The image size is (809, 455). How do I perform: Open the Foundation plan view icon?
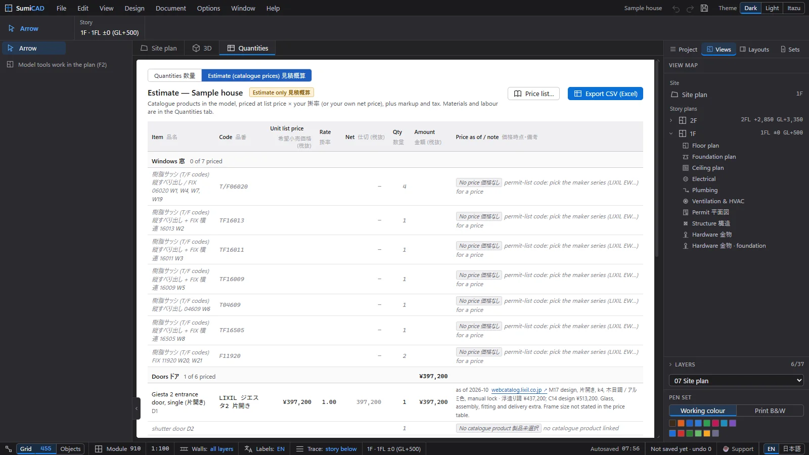tap(686, 157)
